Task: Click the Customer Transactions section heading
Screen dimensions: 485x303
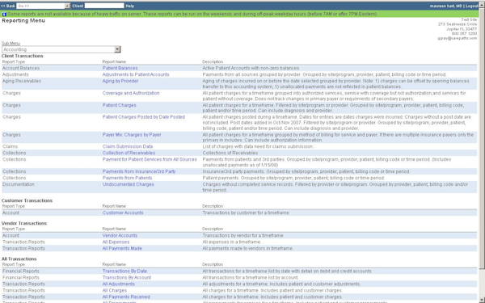Action: click(27, 200)
